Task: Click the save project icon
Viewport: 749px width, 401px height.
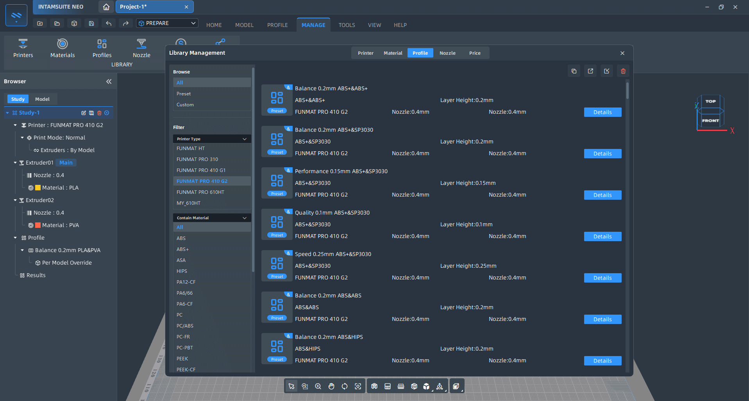Action: 91,23
